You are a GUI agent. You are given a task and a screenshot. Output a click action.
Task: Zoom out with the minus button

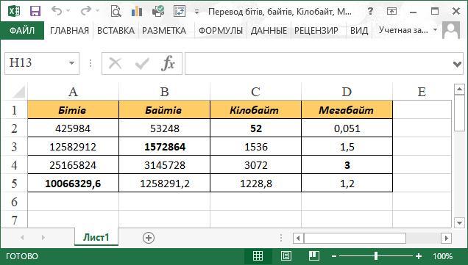click(334, 256)
